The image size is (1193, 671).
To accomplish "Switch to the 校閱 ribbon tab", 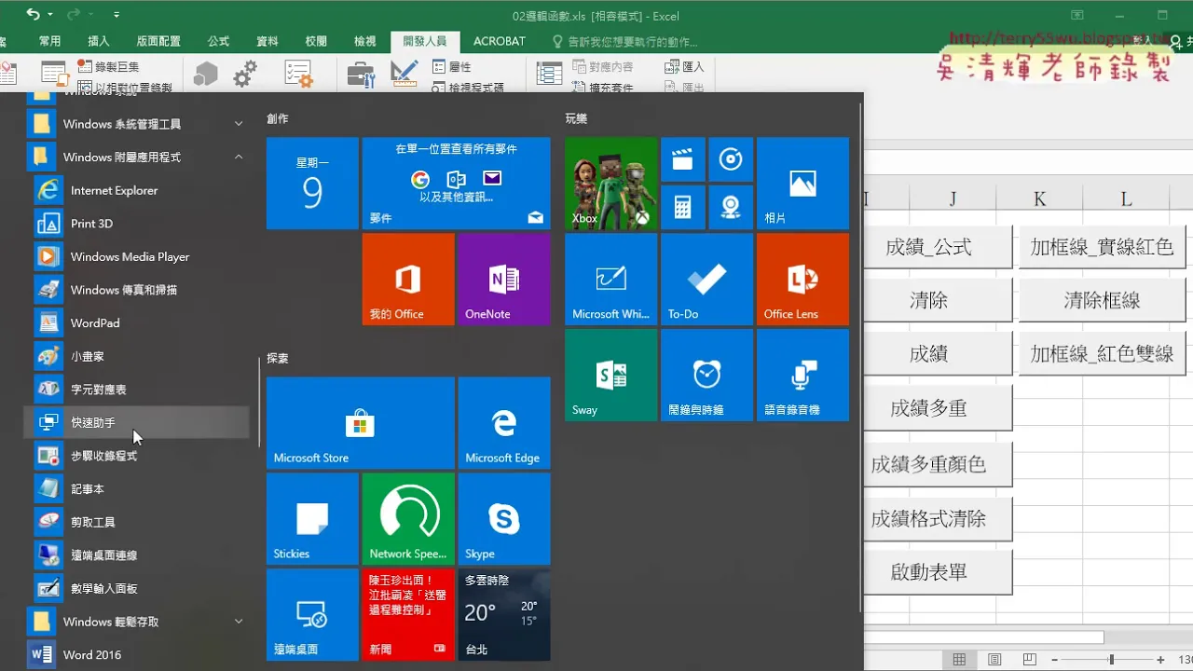I will coord(316,41).
